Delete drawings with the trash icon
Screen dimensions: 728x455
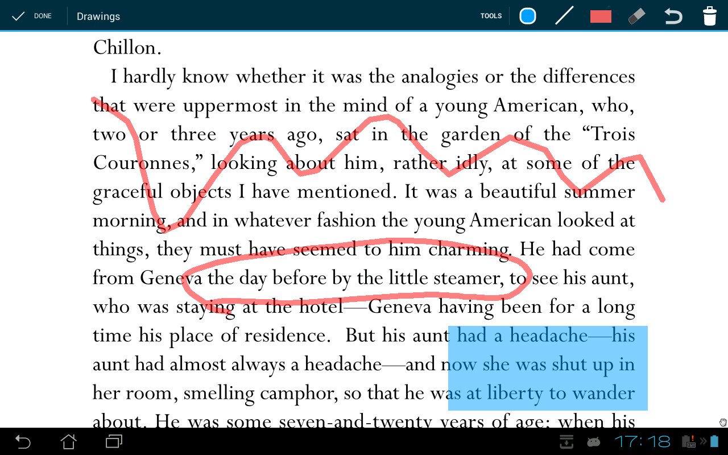[710, 16]
